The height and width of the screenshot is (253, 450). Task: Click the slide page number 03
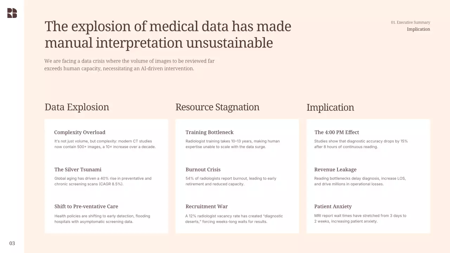[12, 243]
